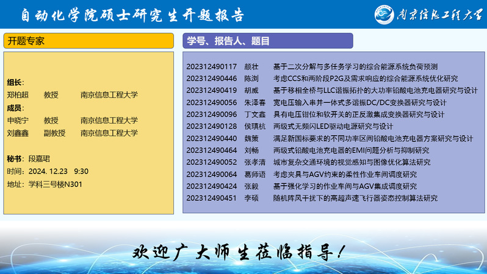This screenshot has width=487, height=274.
Task: Select student ID 202312490440 for 魏策
Action: (211, 138)
